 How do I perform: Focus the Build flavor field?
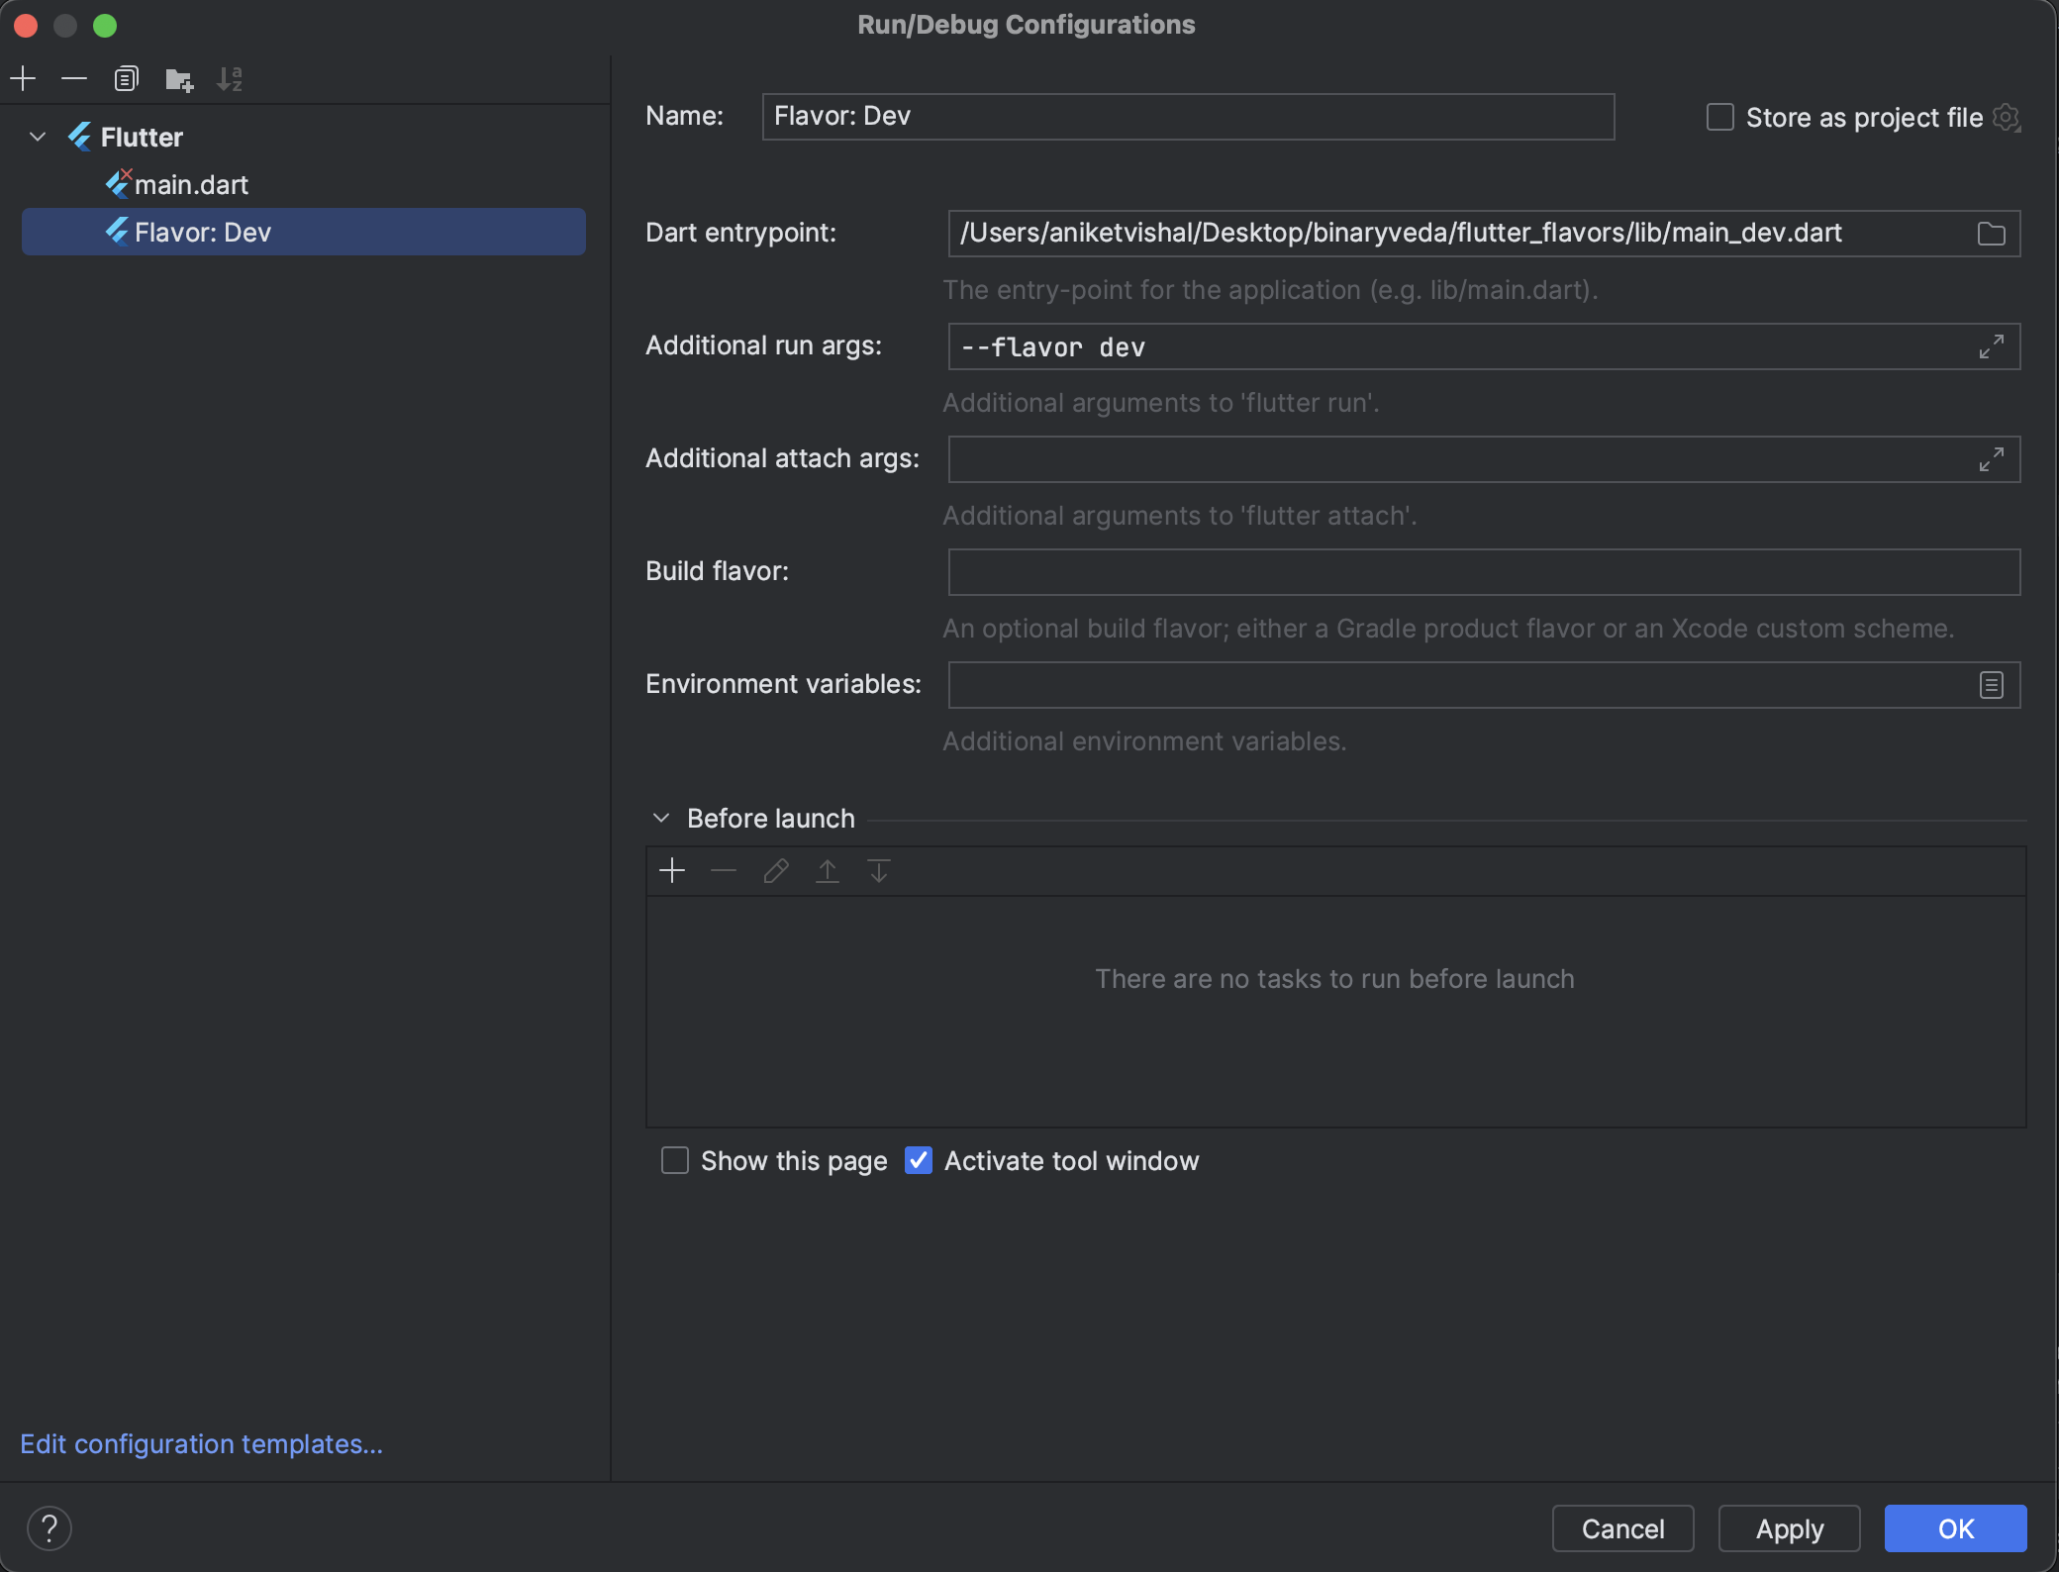1484,572
